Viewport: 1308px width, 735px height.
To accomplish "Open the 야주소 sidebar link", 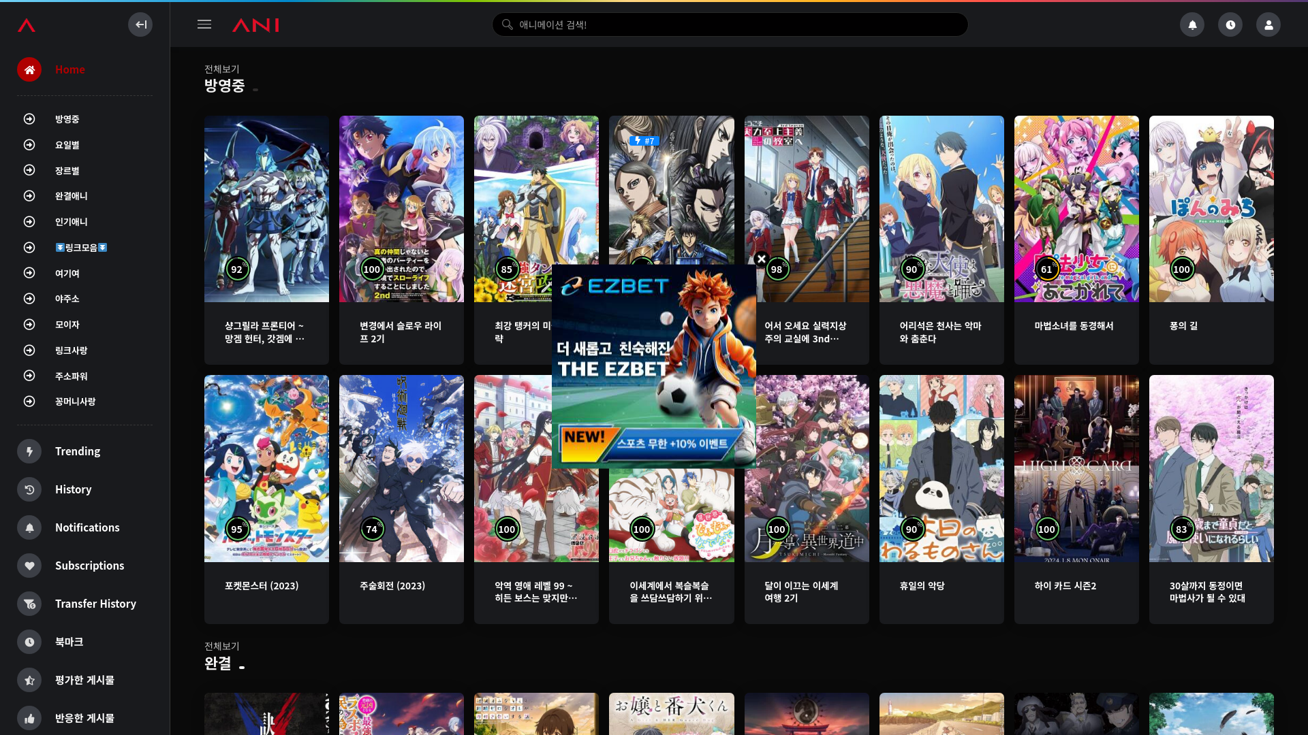I will (x=67, y=299).
